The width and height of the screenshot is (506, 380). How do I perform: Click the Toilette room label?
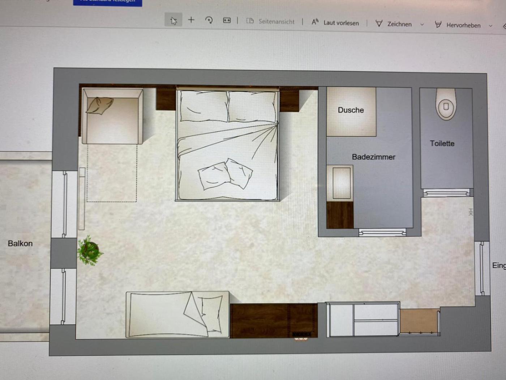click(x=442, y=143)
